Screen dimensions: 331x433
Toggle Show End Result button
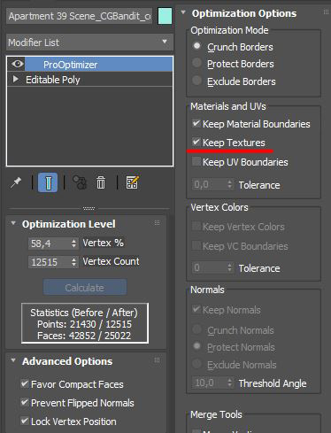click(48, 182)
